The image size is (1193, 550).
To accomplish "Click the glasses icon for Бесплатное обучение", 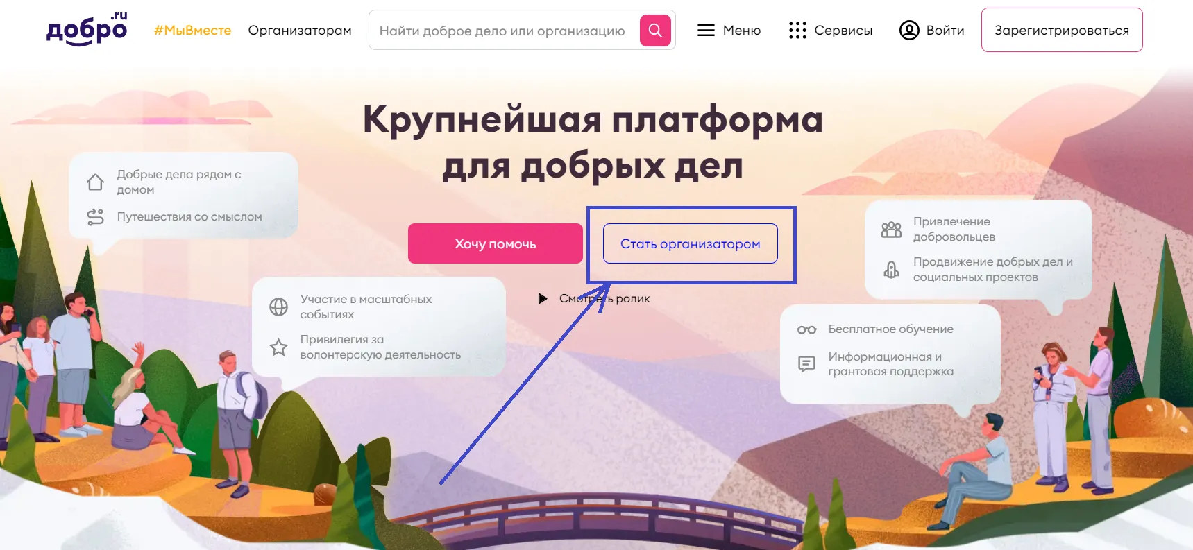I will (806, 329).
